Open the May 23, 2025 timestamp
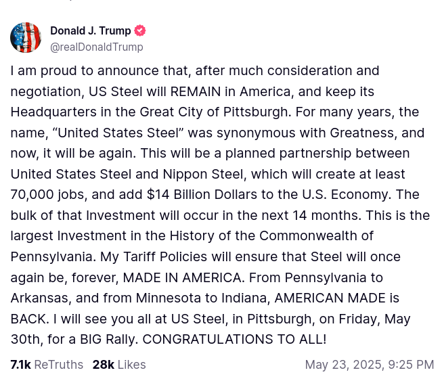The width and height of the screenshot is (442, 383). [x=369, y=365]
